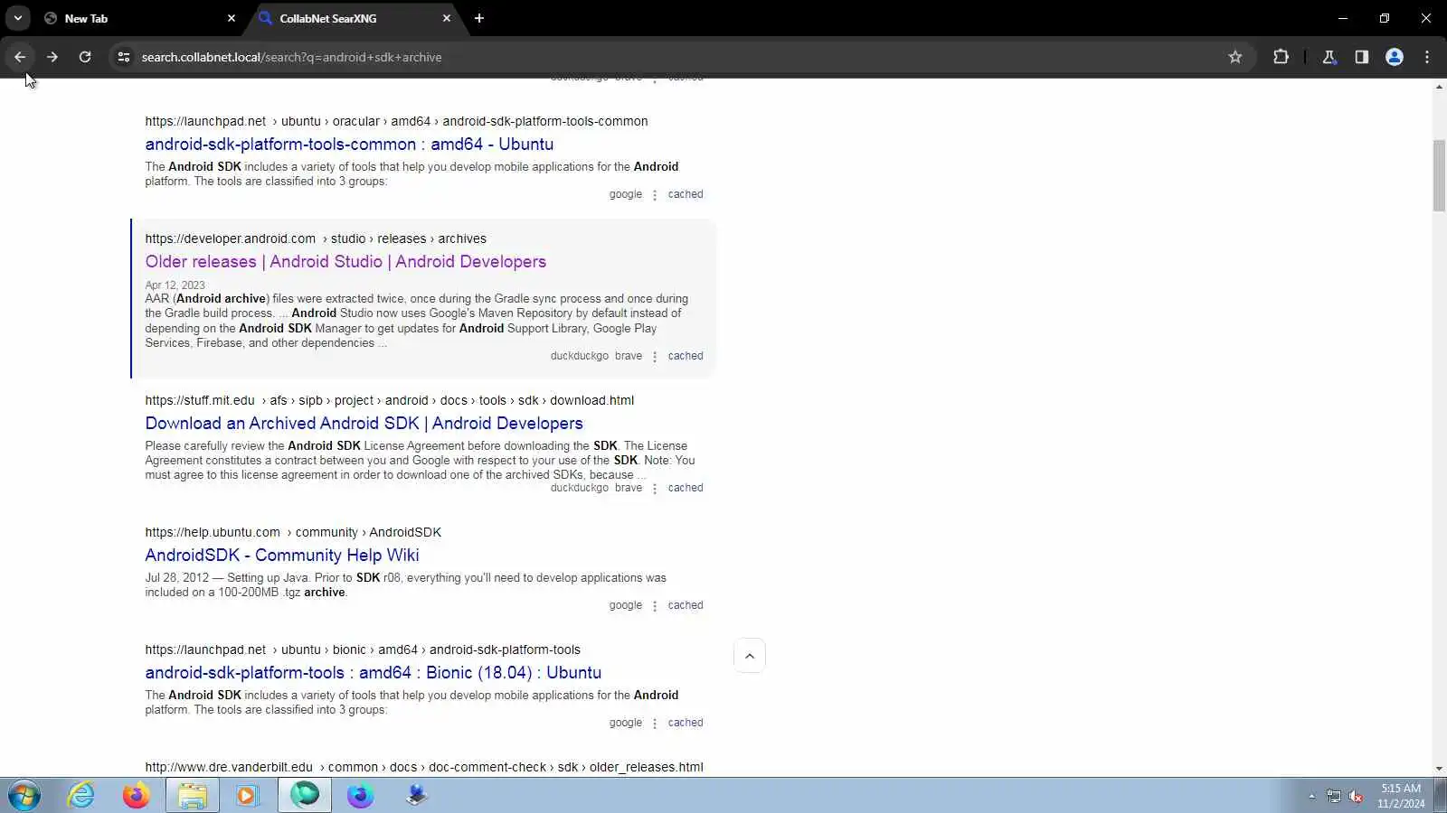1447x813 pixels.
Task: Add a new browser tab with the plus
Action: click(479, 18)
